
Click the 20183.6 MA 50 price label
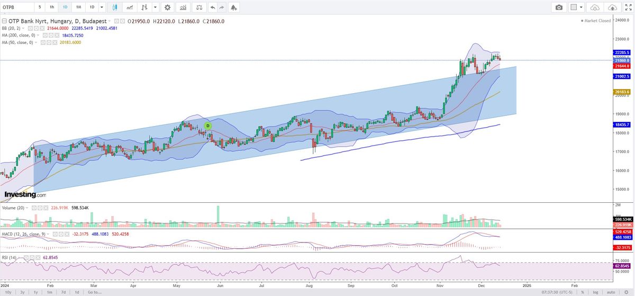point(622,92)
